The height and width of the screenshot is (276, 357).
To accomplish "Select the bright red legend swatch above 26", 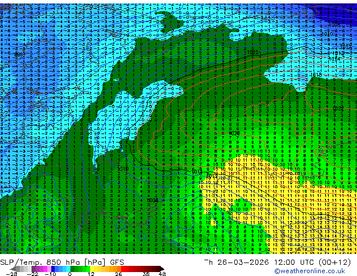I will pyautogui.click(x=123, y=269).
